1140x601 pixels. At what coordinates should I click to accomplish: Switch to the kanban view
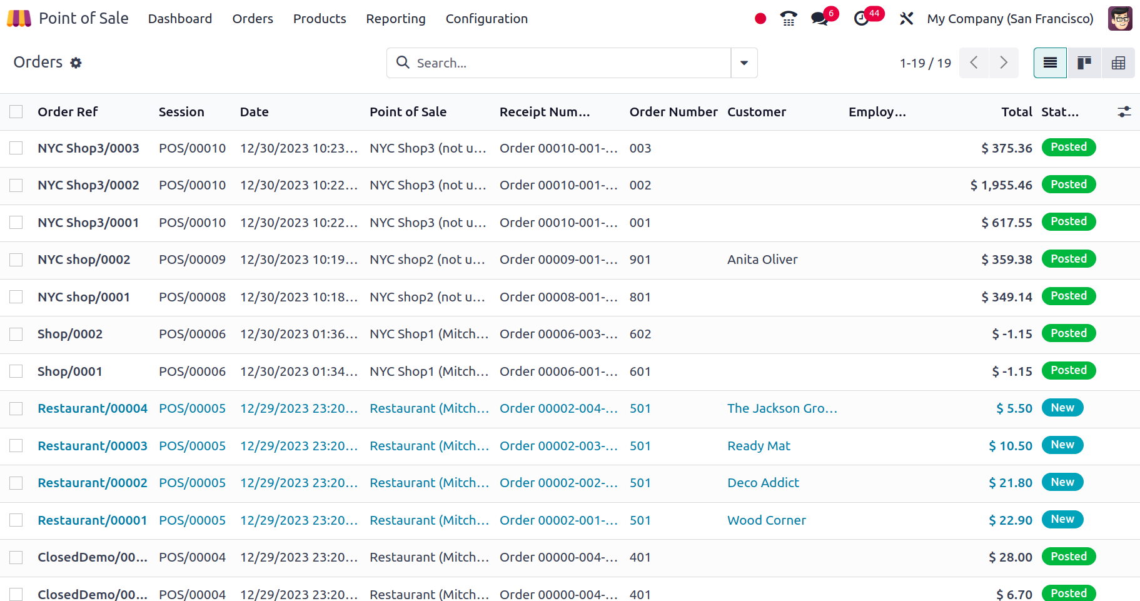point(1084,63)
